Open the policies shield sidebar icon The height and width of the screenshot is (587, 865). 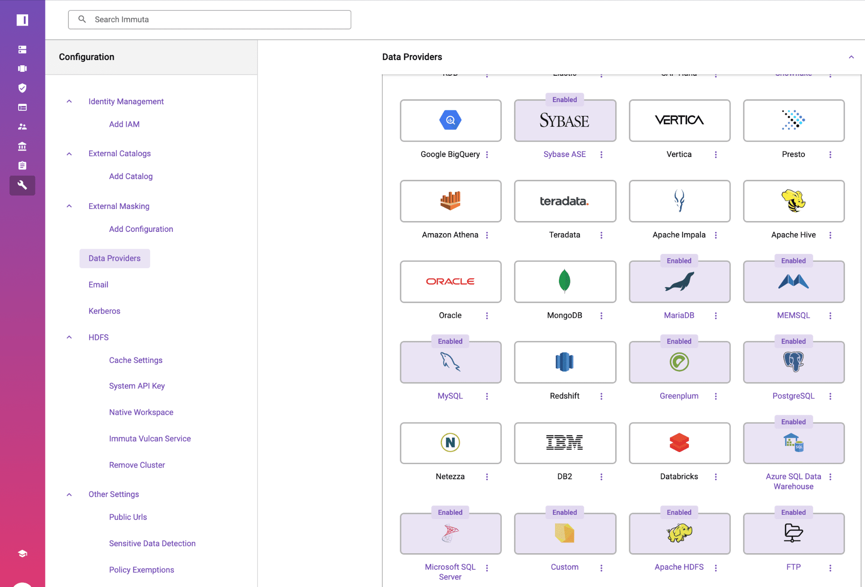(23, 88)
